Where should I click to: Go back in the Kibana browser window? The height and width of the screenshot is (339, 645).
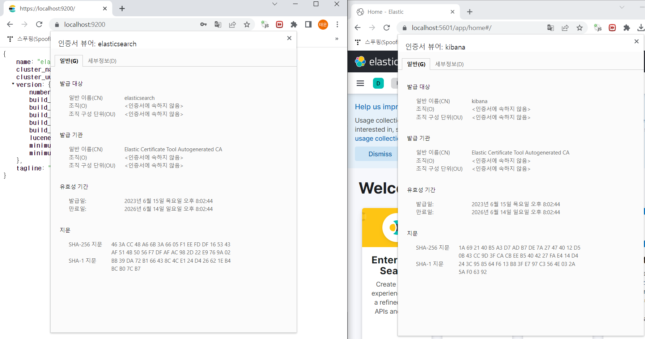(357, 27)
